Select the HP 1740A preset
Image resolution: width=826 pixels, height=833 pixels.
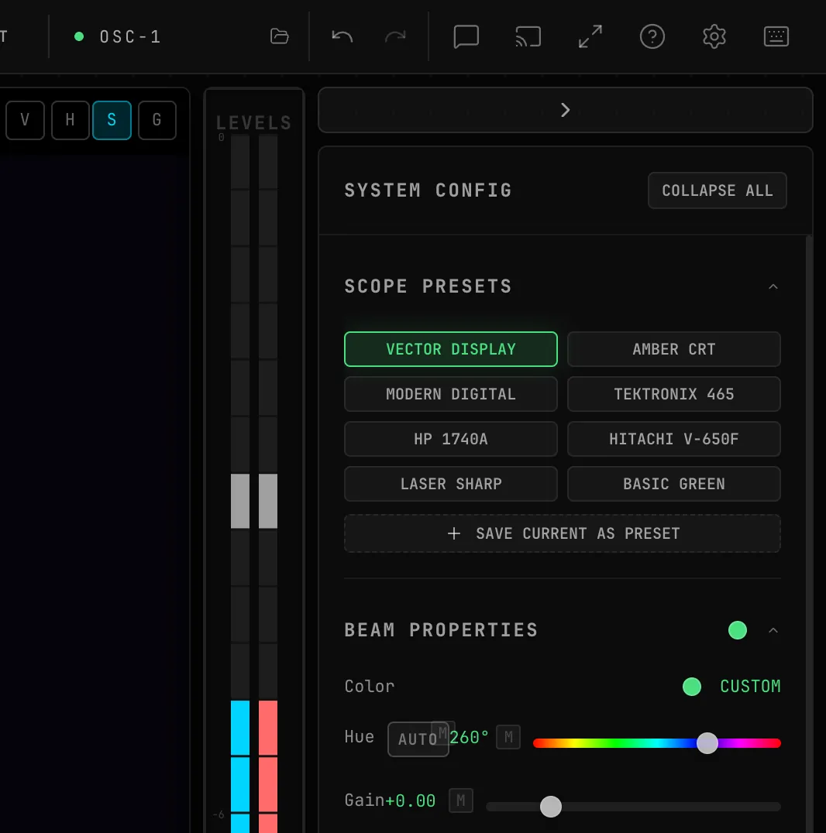451,439
